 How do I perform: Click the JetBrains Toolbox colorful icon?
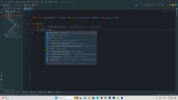tap(176, 5)
